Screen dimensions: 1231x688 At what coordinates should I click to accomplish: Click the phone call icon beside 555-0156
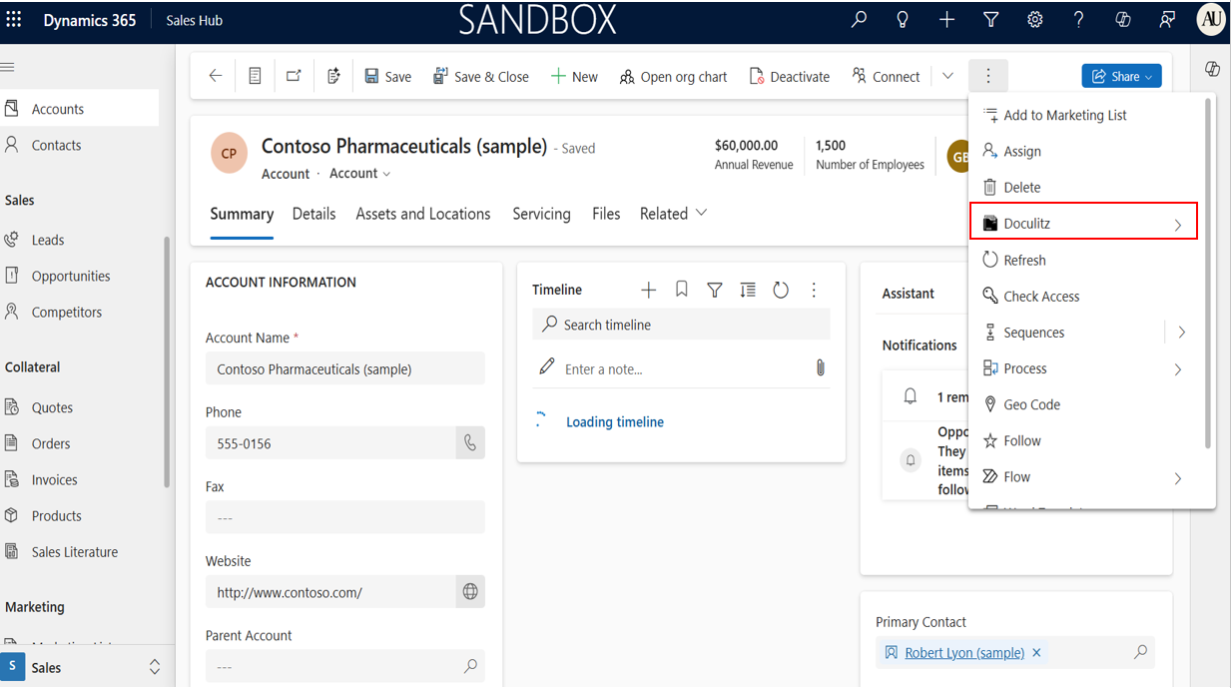coord(470,443)
